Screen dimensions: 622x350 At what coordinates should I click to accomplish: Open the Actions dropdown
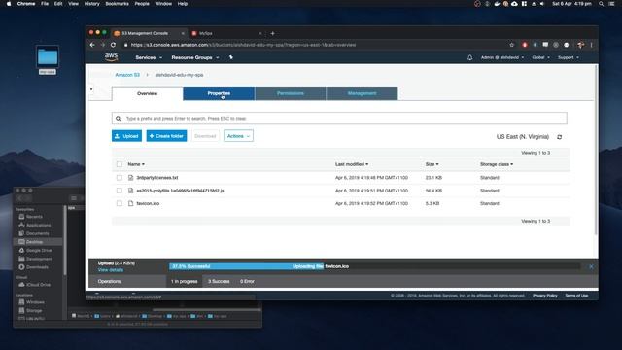(x=238, y=136)
